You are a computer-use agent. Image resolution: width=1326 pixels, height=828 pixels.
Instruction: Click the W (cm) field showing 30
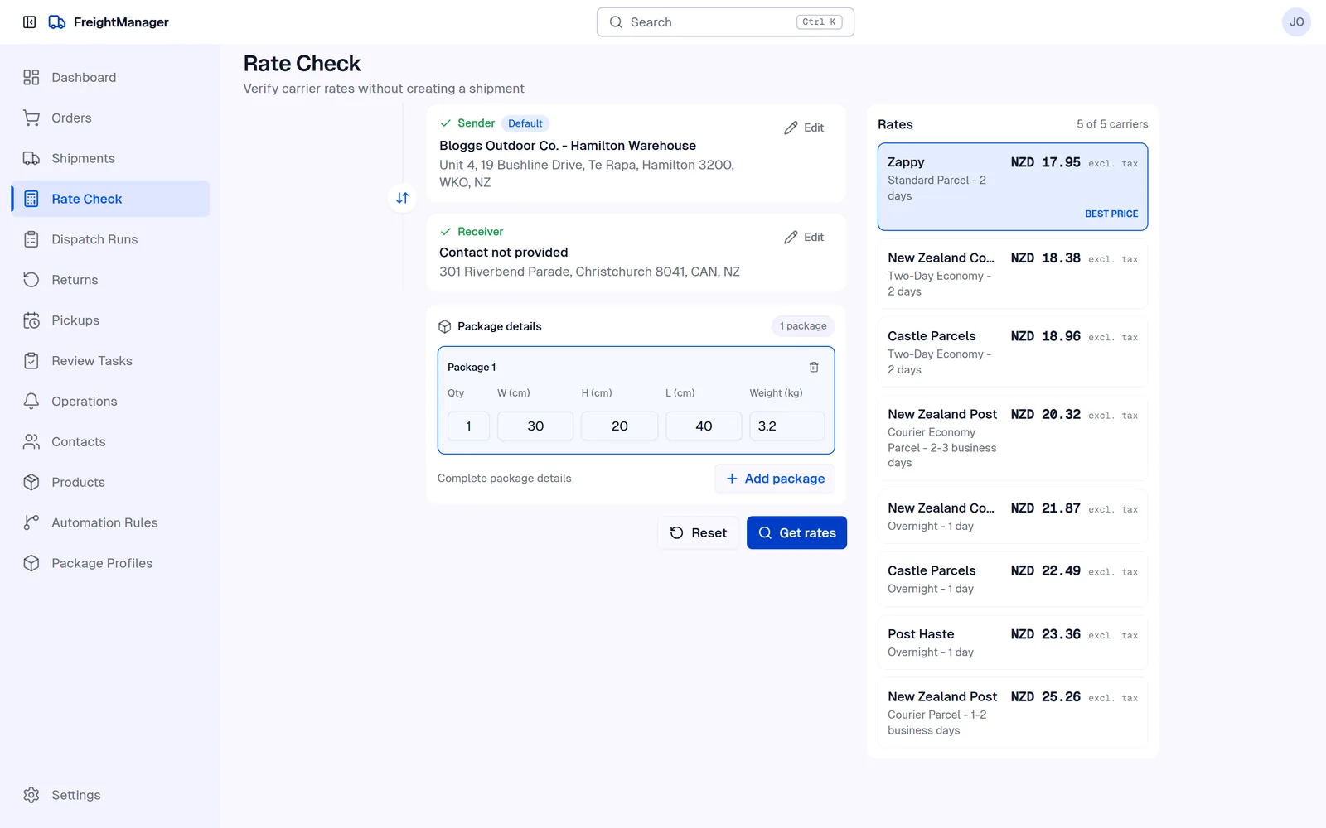coord(535,426)
